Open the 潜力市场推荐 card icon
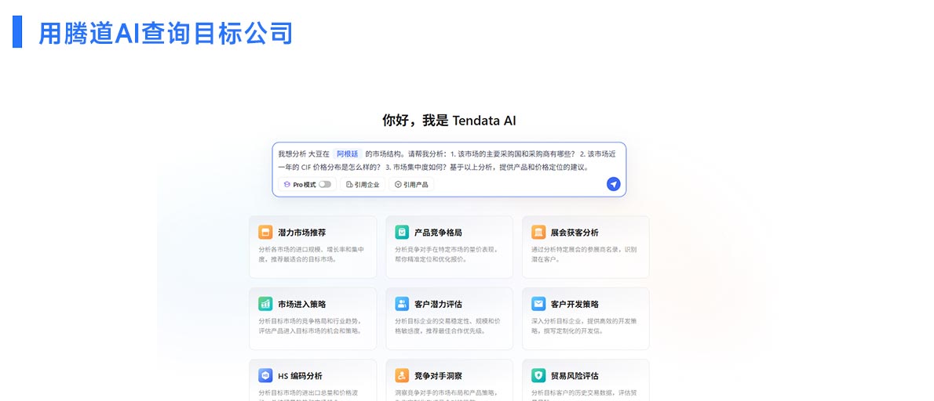The image size is (934, 401). 265,233
